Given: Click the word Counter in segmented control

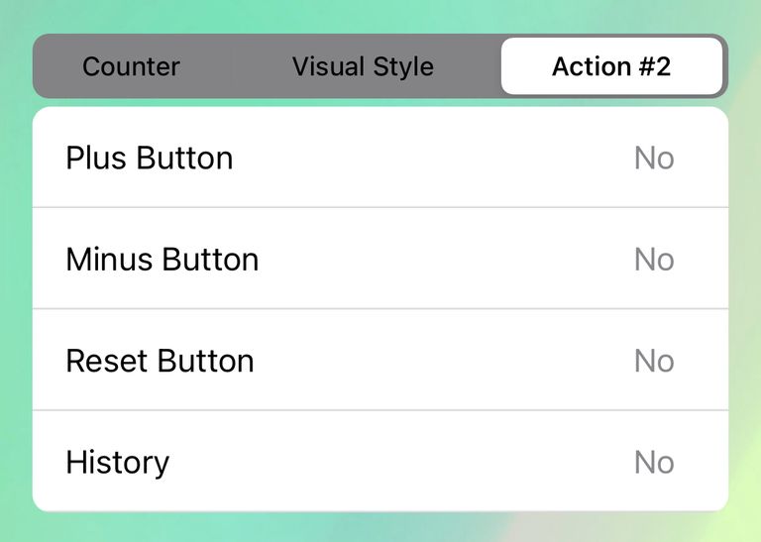Looking at the screenshot, I should pyautogui.click(x=131, y=66).
